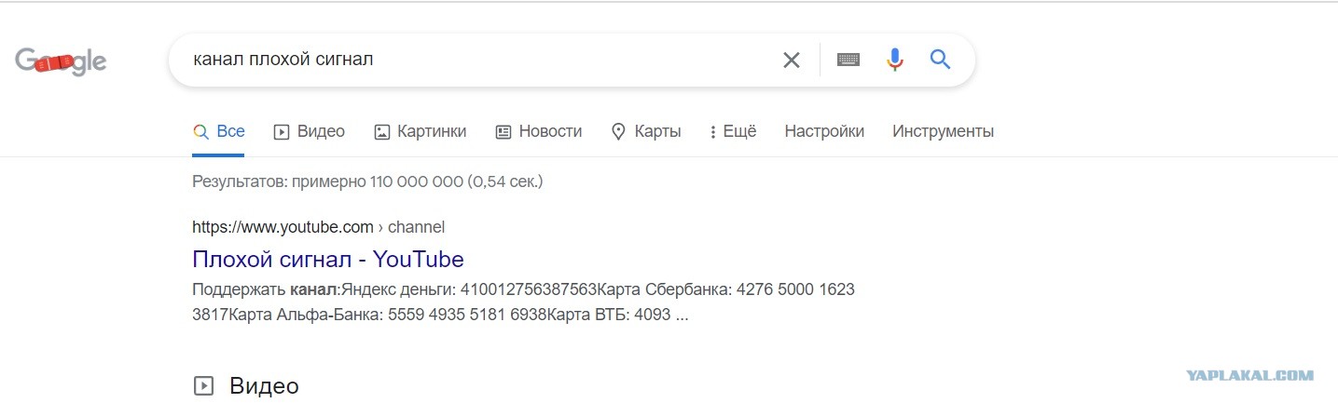Click the Видео section play icon
The width and height of the screenshot is (1338, 403).
(202, 385)
